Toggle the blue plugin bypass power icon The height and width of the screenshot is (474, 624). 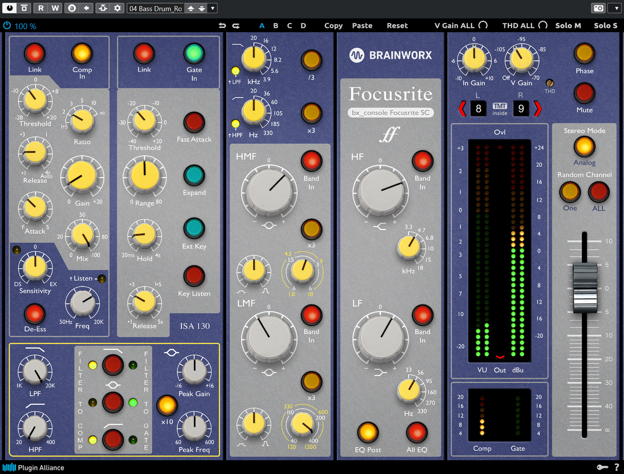click(x=7, y=26)
